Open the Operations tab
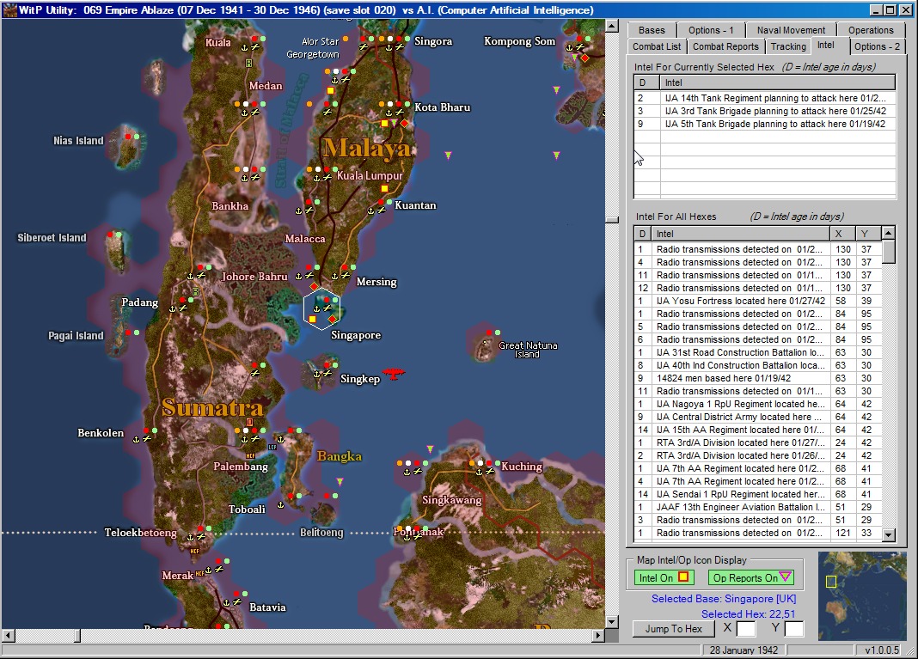This screenshot has width=918, height=659. (871, 30)
